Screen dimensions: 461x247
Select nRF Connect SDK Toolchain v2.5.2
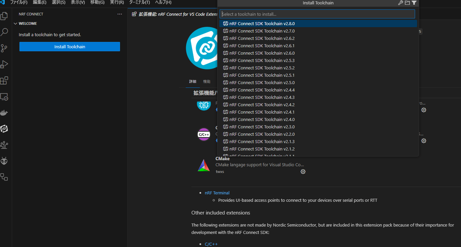click(x=318, y=68)
